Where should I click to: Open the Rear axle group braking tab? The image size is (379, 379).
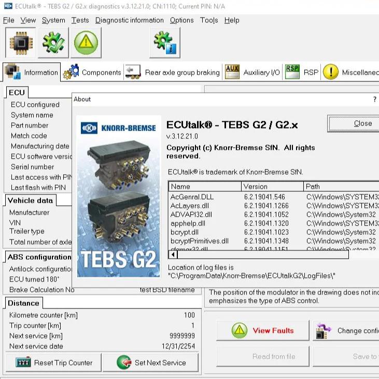(x=173, y=72)
